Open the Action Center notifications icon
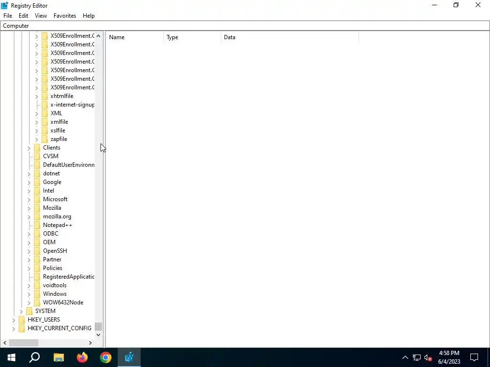Screen dimensions: 490x367 474,357
